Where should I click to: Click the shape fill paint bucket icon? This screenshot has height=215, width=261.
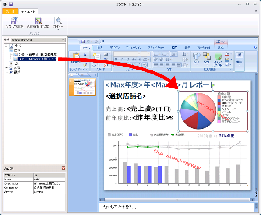[227, 54]
